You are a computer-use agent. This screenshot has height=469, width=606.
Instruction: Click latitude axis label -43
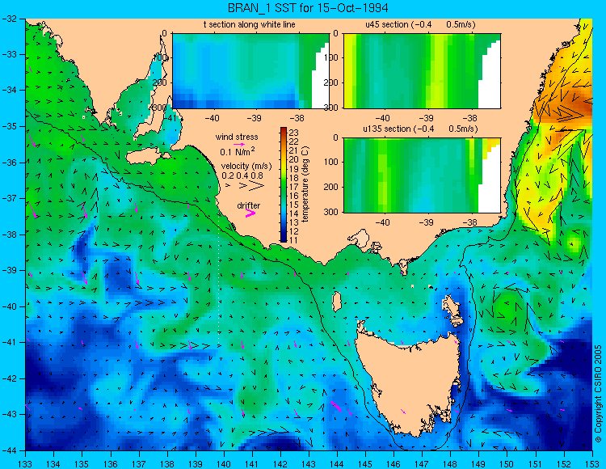(x=9, y=415)
